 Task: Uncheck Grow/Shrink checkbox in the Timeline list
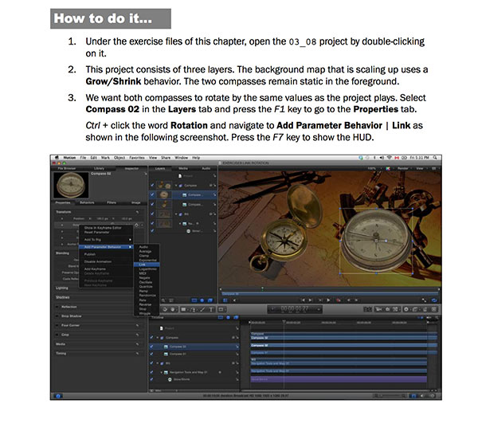click(152, 379)
